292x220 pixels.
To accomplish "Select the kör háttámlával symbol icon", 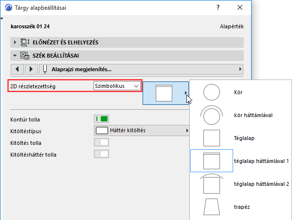I will tap(212, 115).
